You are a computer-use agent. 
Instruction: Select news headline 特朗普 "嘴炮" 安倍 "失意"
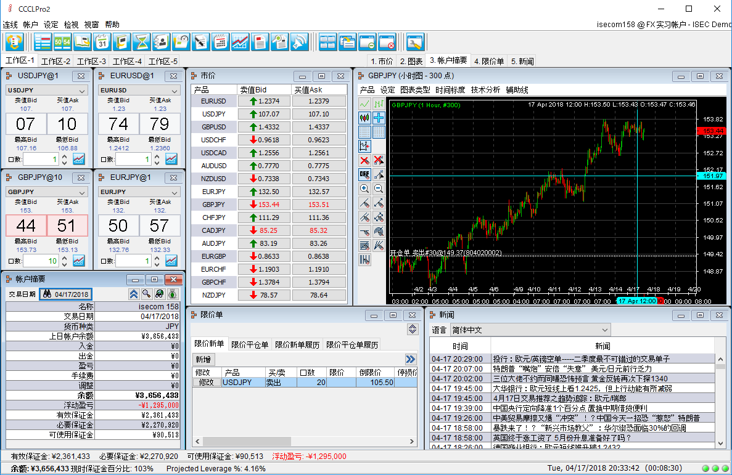[x=572, y=368]
